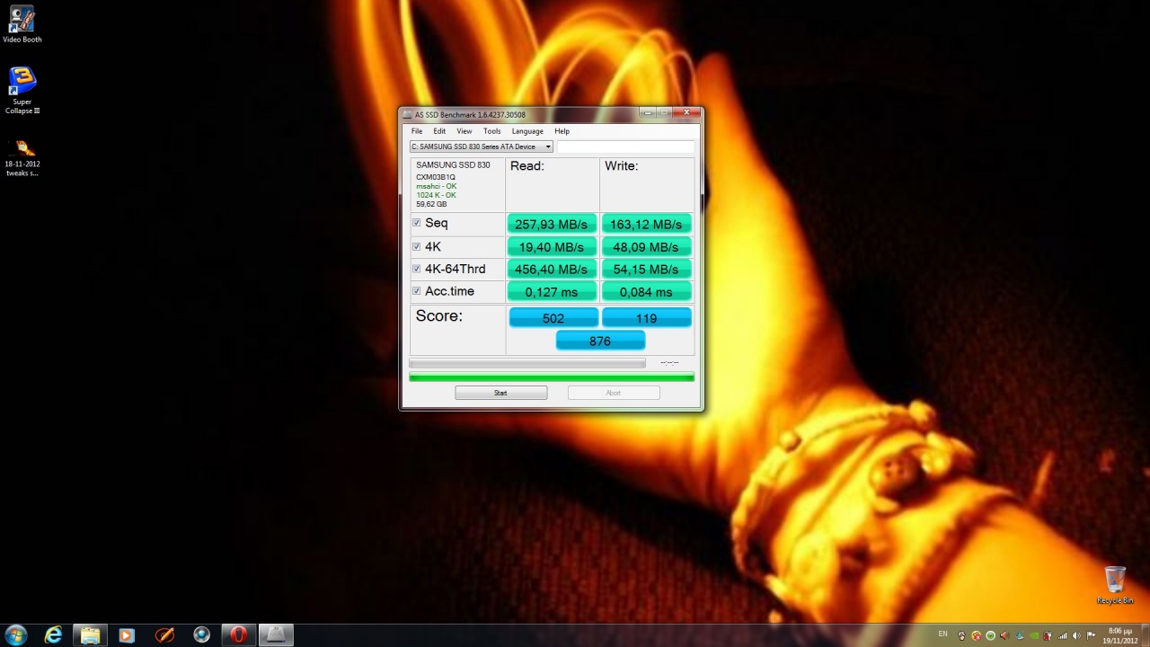Click the NVIDIA tray icon
Image resolution: width=1150 pixels, height=647 pixels.
(1033, 635)
